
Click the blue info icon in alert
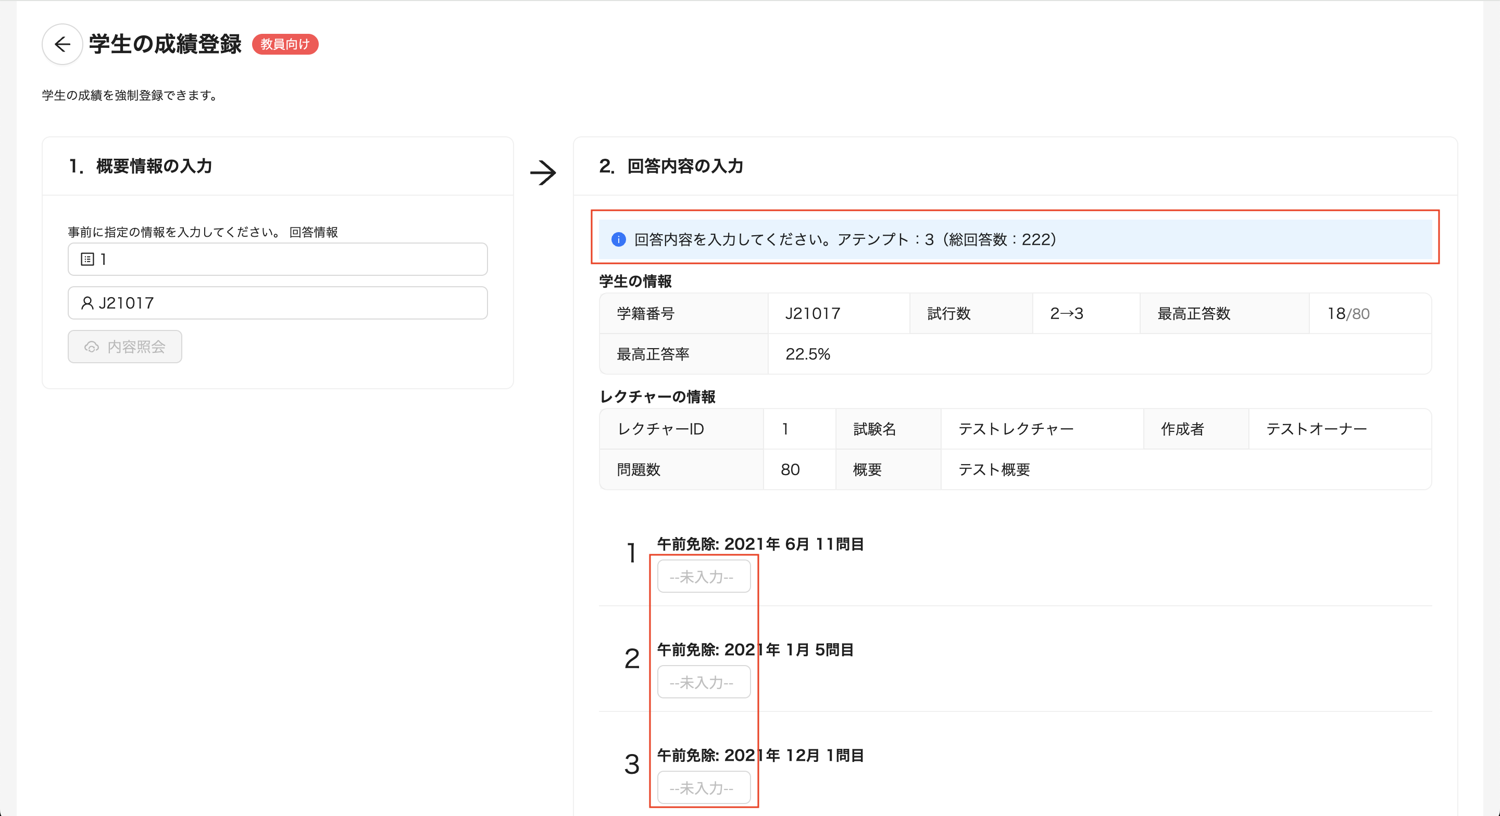tap(618, 239)
